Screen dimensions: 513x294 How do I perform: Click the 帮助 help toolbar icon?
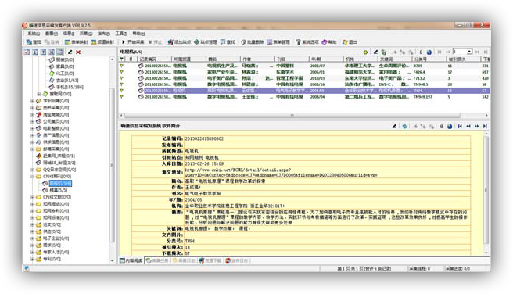[325, 42]
